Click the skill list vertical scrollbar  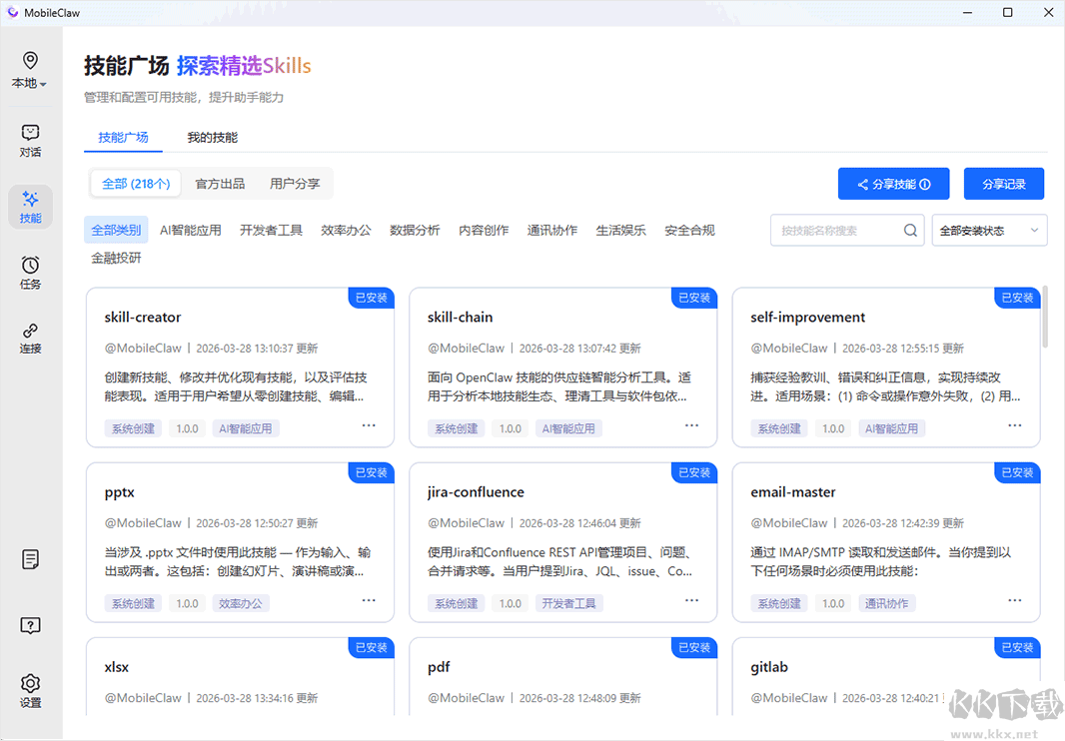coord(1045,318)
